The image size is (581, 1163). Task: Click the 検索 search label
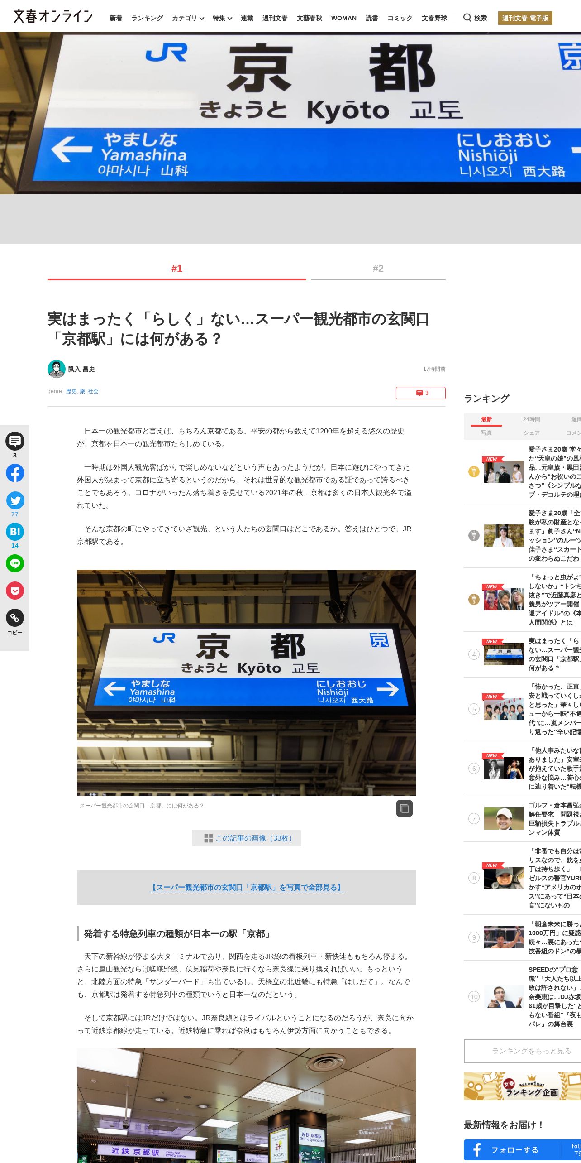point(481,18)
